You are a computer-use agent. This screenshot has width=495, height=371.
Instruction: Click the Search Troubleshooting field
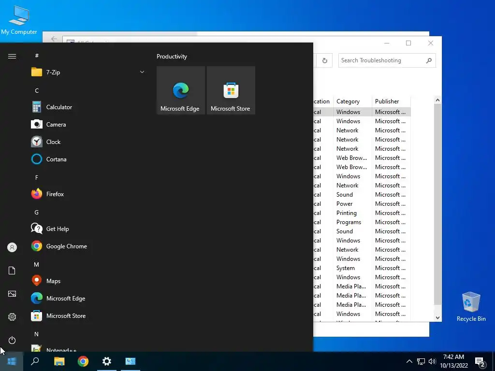pyautogui.click(x=387, y=60)
